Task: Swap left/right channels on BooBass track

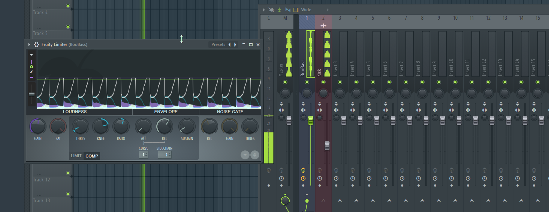Action: click(303, 110)
